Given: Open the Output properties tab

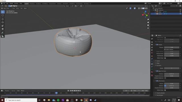Looking at the screenshot, I should point(152,45).
